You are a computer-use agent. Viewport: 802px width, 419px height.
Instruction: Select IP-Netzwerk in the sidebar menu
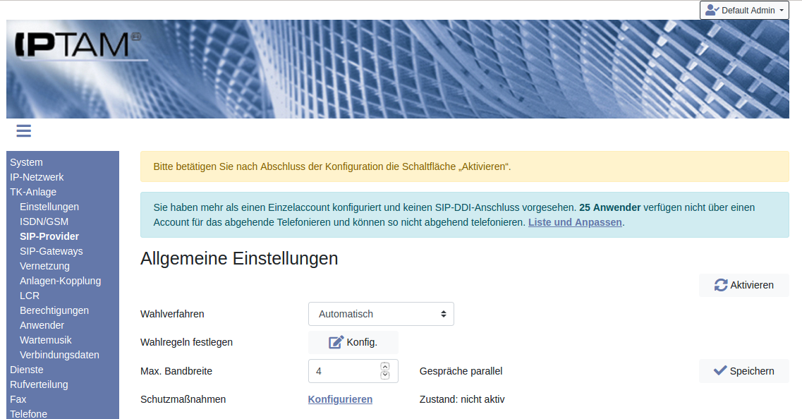click(x=37, y=177)
